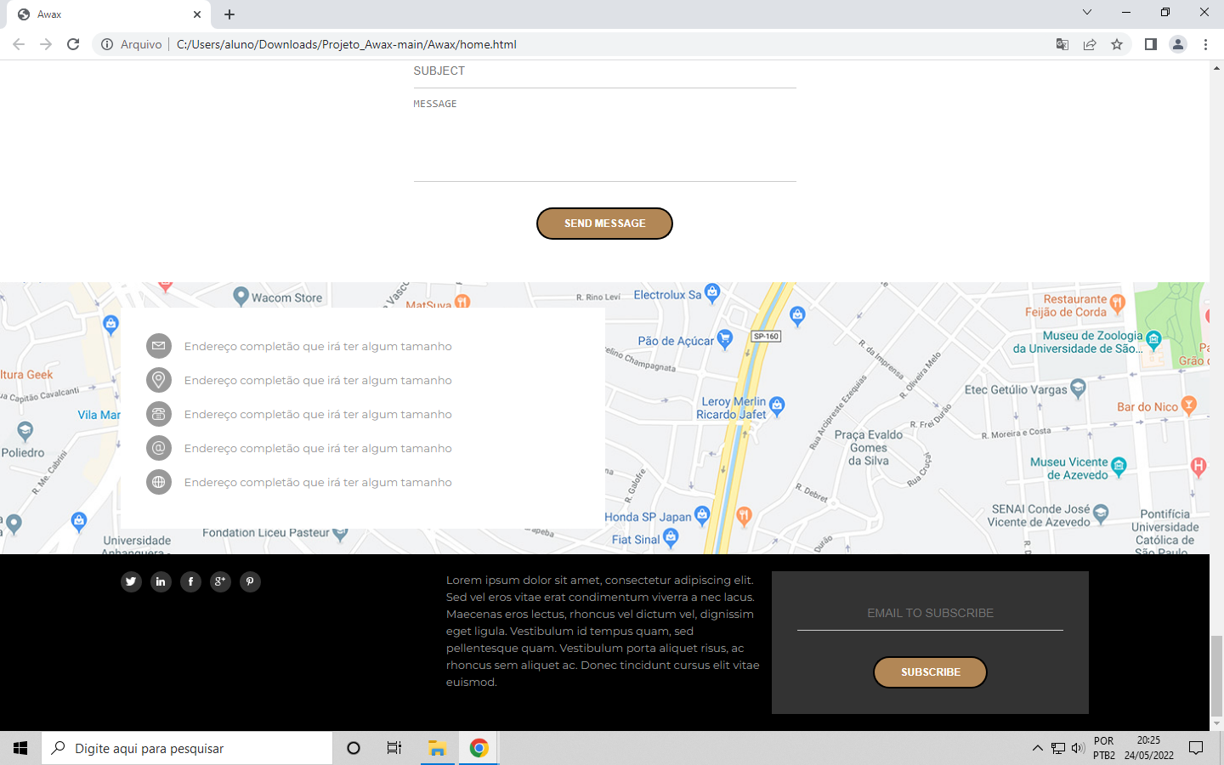1224x765 pixels.
Task: Click the translate page icon
Action: click(x=1062, y=44)
